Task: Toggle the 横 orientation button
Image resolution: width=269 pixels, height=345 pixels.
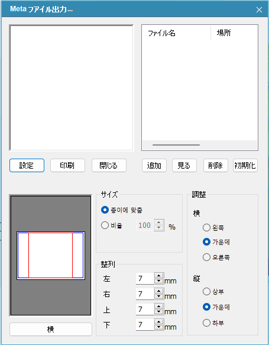Action: (51, 330)
